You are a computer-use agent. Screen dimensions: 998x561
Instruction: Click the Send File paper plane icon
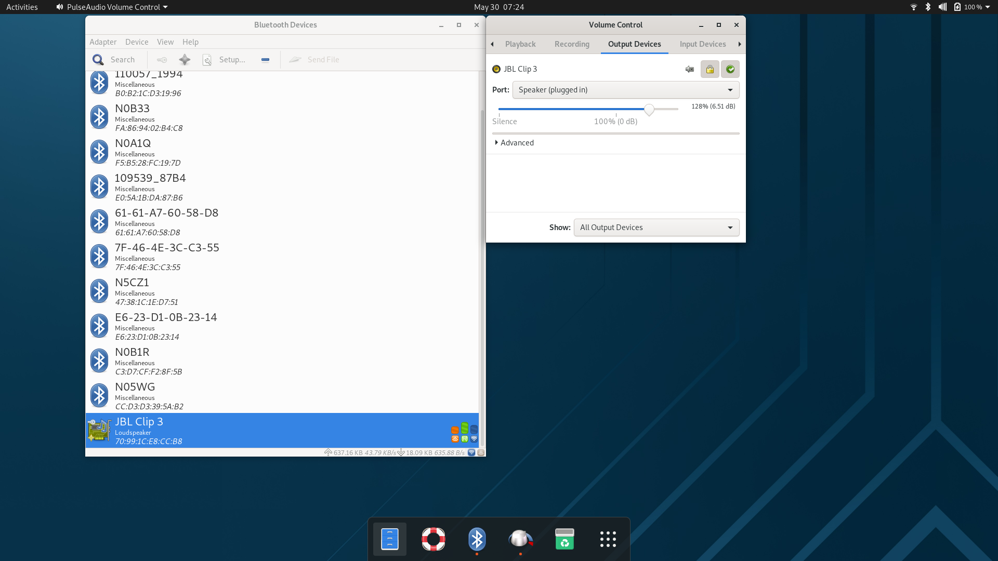coord(295,60)
